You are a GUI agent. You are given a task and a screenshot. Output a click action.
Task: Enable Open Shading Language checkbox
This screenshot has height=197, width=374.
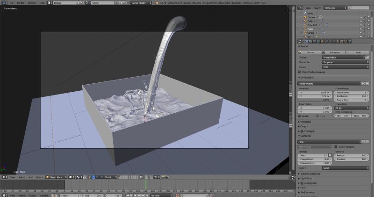click(x=299, y=72)
